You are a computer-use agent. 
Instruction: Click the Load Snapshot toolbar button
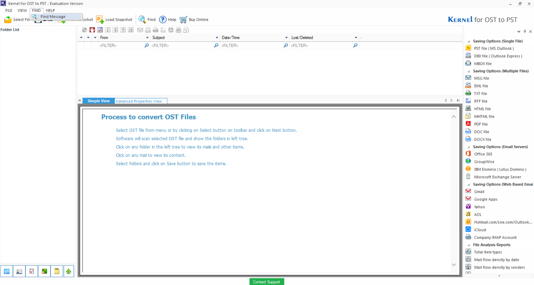click(x=114, y=19)
